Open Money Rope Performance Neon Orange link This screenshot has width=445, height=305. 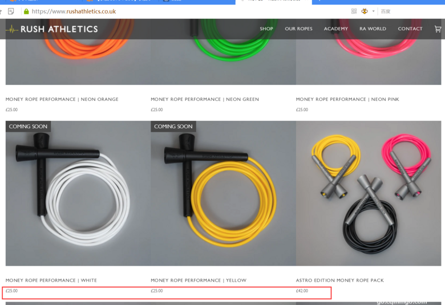pyautogui.click(x=62, y=99)
